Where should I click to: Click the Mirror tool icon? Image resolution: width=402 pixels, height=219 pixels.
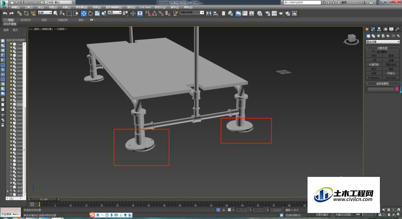tap(209, 13)
